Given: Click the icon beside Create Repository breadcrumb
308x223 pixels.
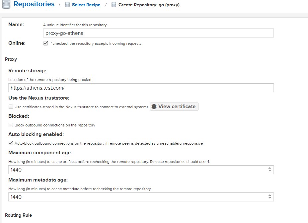Looking at the screenshot, I should coord(114,5).
